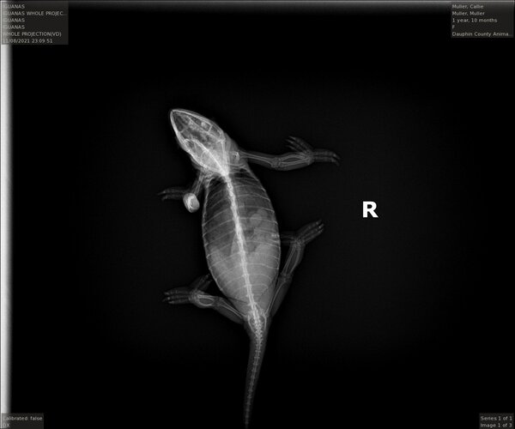Click the bright round object near the shoulder
The height and width of the screenshot is (429, 515).
tap(191, 202)
